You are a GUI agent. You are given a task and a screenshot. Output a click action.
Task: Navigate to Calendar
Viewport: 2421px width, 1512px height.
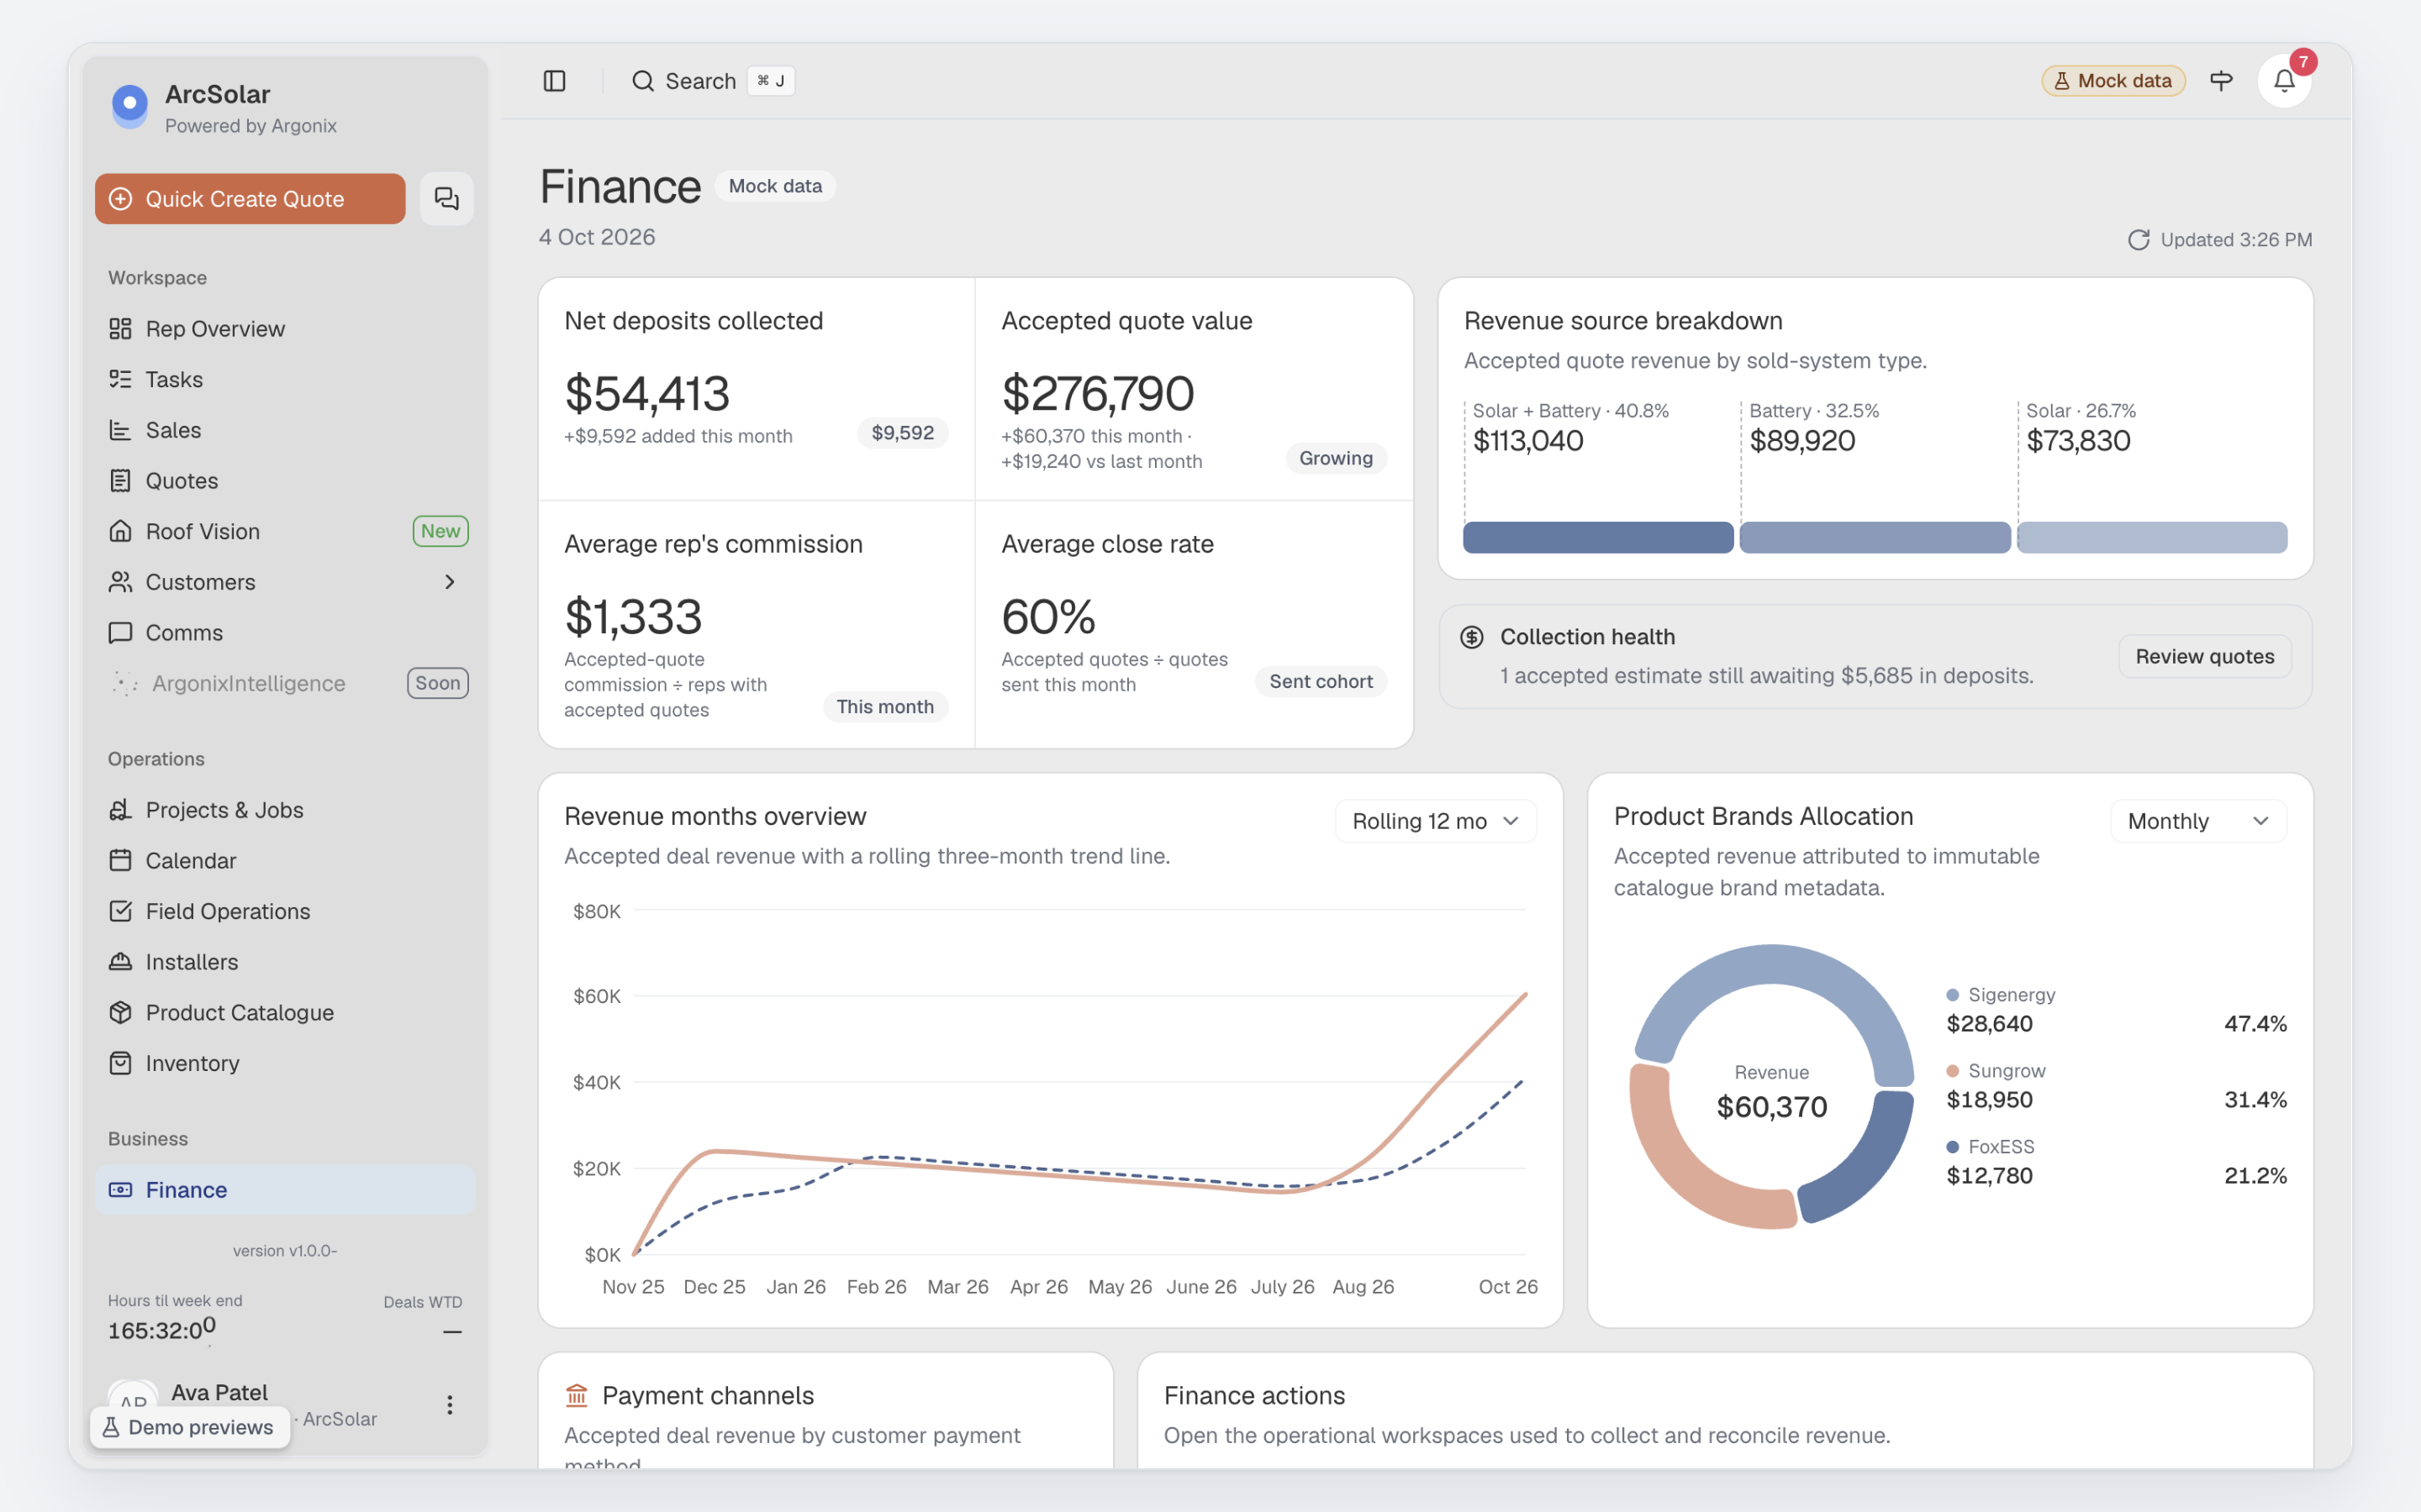(285, 861)
